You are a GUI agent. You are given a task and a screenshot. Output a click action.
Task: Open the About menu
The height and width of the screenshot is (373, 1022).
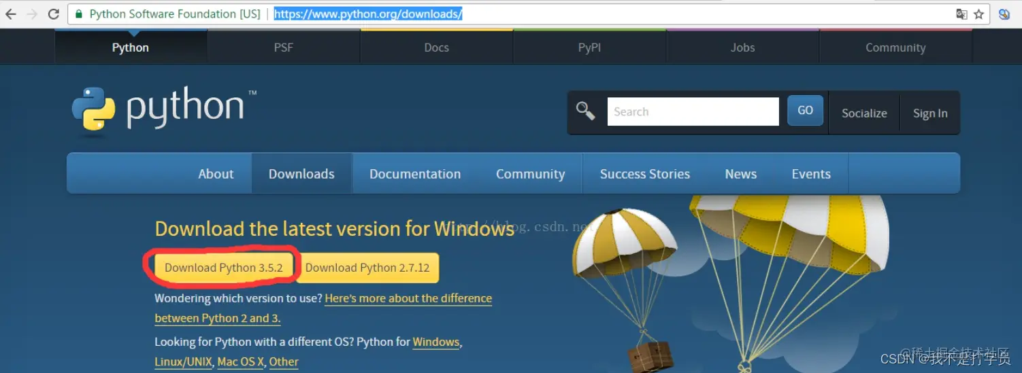pyautogui.click(x=216, y=174)
